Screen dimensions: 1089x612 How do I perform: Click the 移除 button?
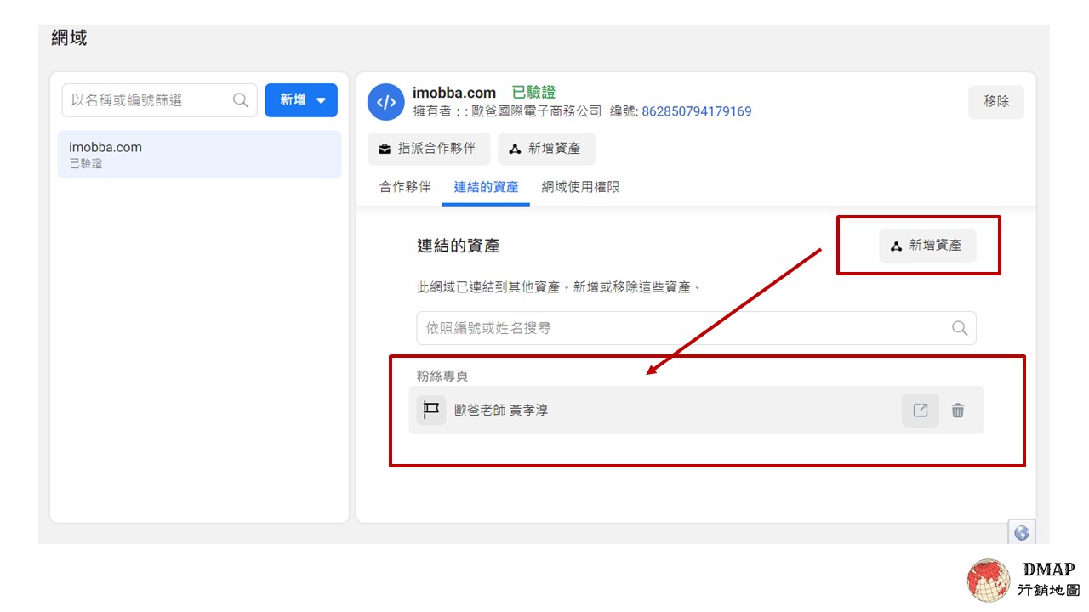pos(996,101)
